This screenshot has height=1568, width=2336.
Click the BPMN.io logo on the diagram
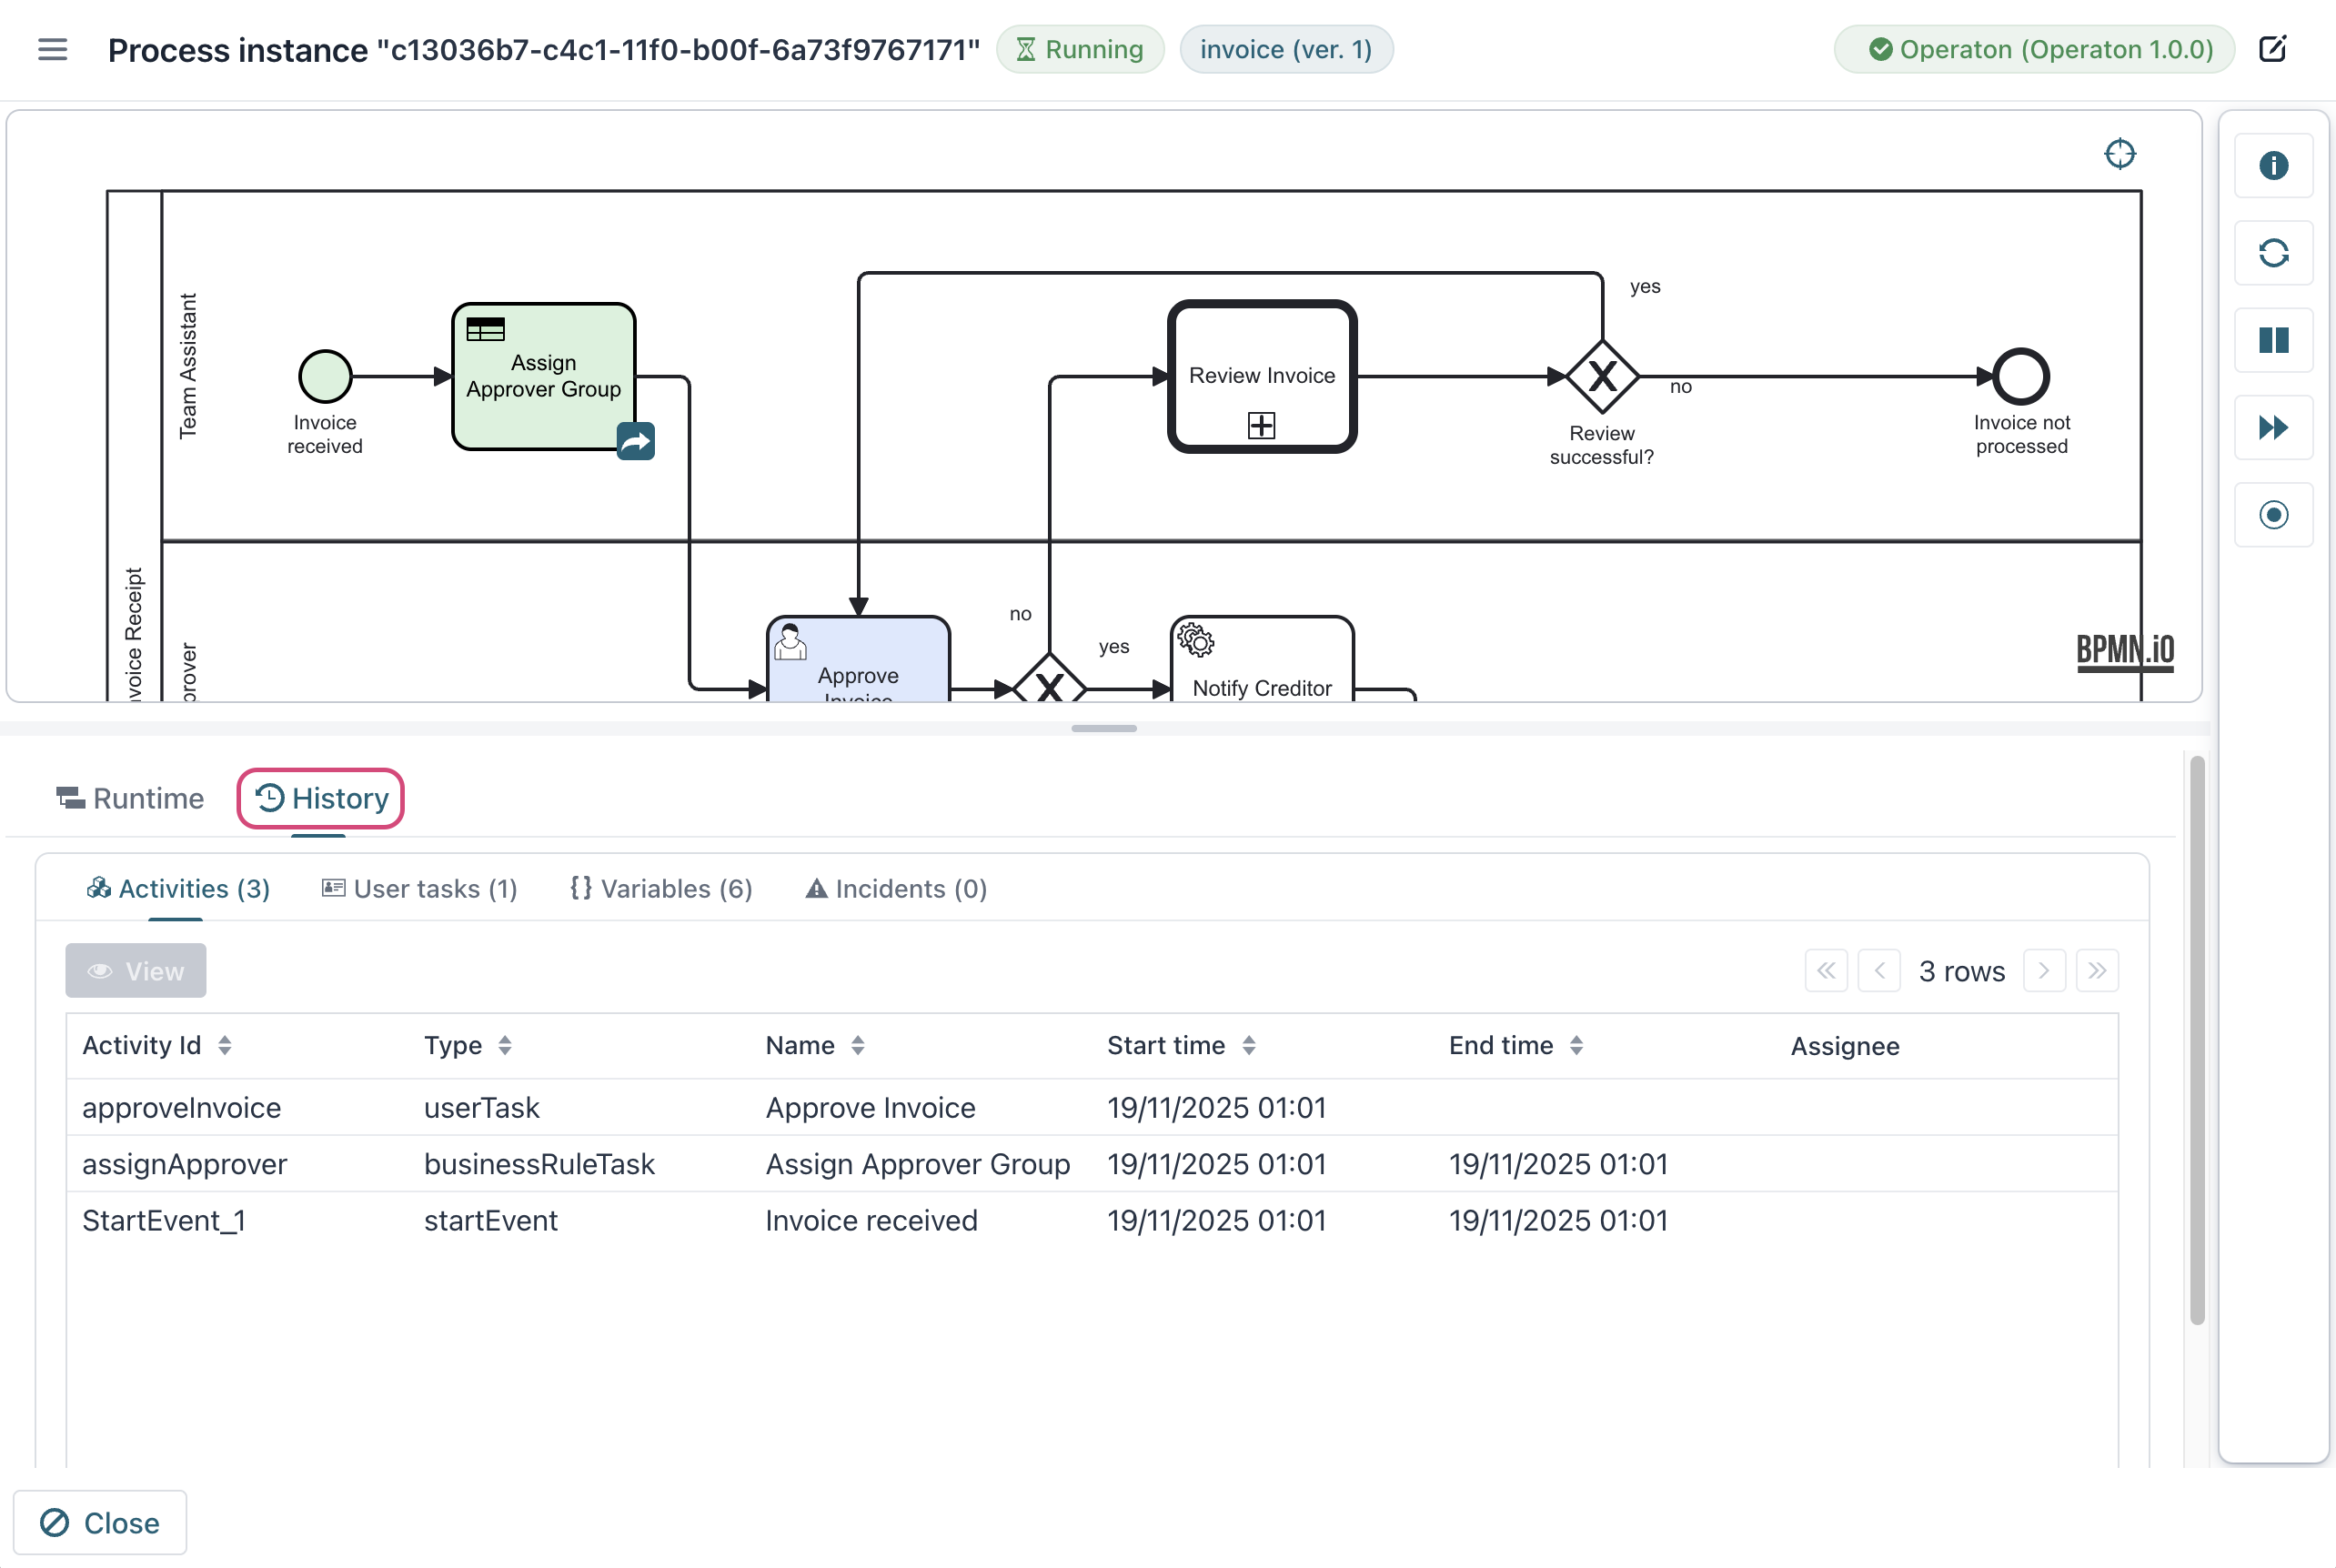[2125, 650]
